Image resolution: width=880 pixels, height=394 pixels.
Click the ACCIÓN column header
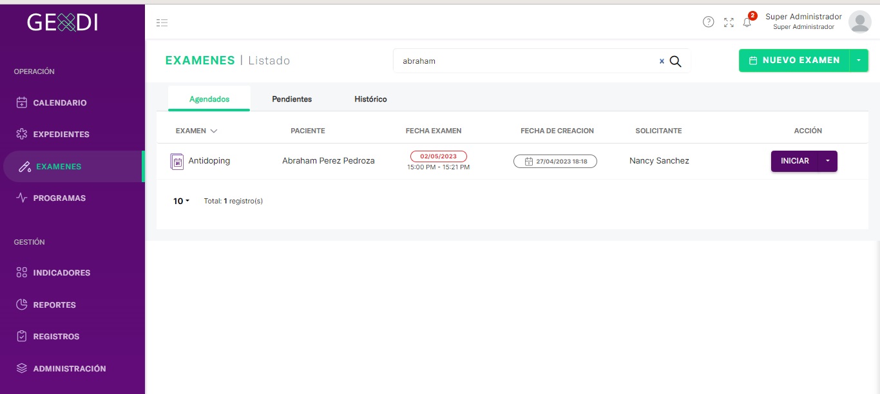click(808, 131)
